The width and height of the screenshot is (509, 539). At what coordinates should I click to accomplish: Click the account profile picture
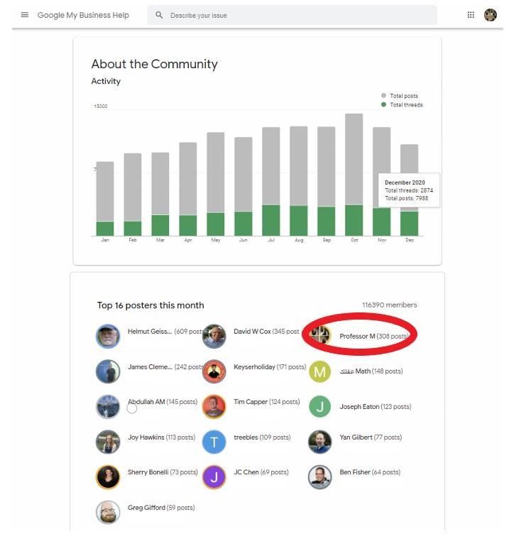(x=491, y=15)
